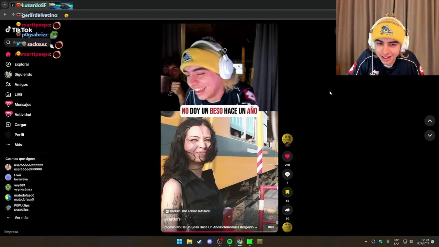Screen dimensions: 439x247
Task: Click Windows Security shield tray icon
Action: tap(381, 242)
